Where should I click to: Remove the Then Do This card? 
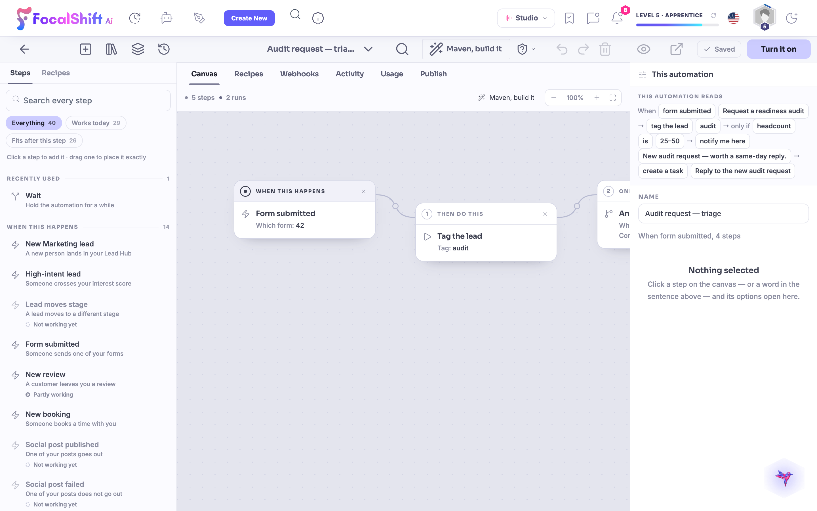[x=545, y=214]
